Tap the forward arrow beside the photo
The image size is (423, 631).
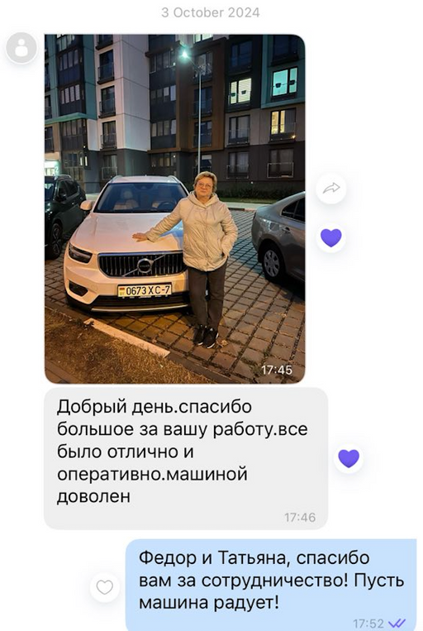[x=331, y=188]
